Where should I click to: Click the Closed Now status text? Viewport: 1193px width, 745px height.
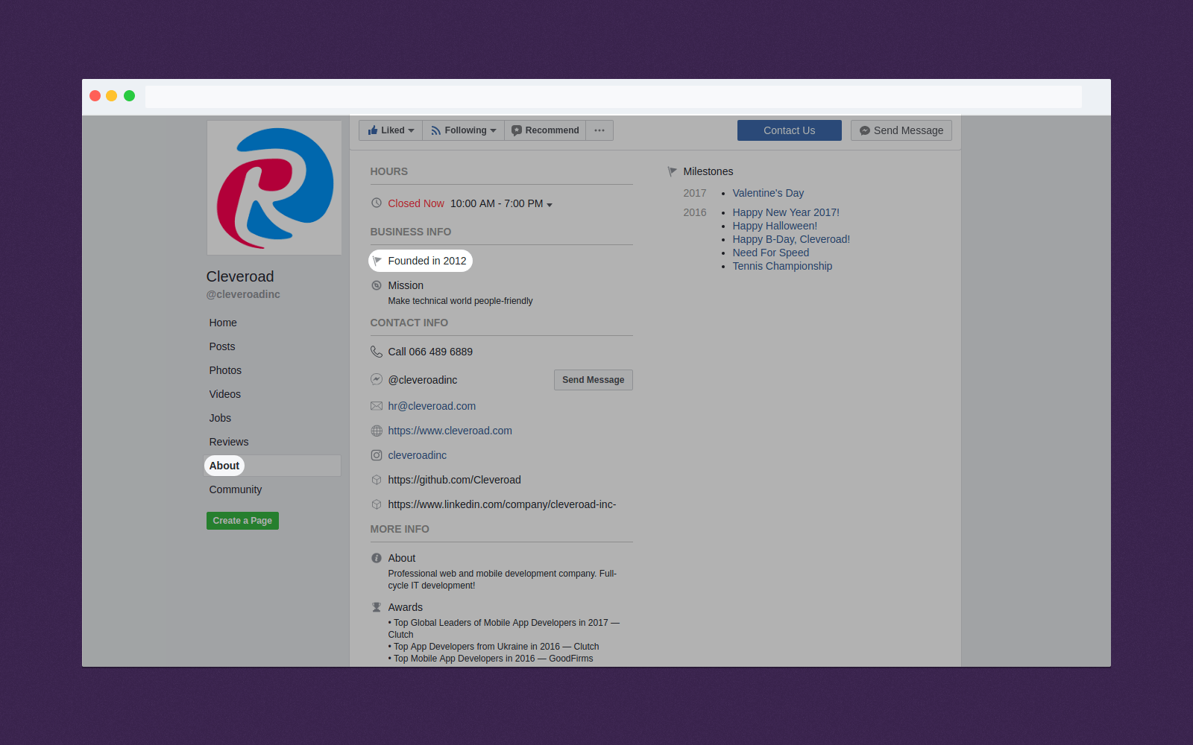(x=416, y=203)
